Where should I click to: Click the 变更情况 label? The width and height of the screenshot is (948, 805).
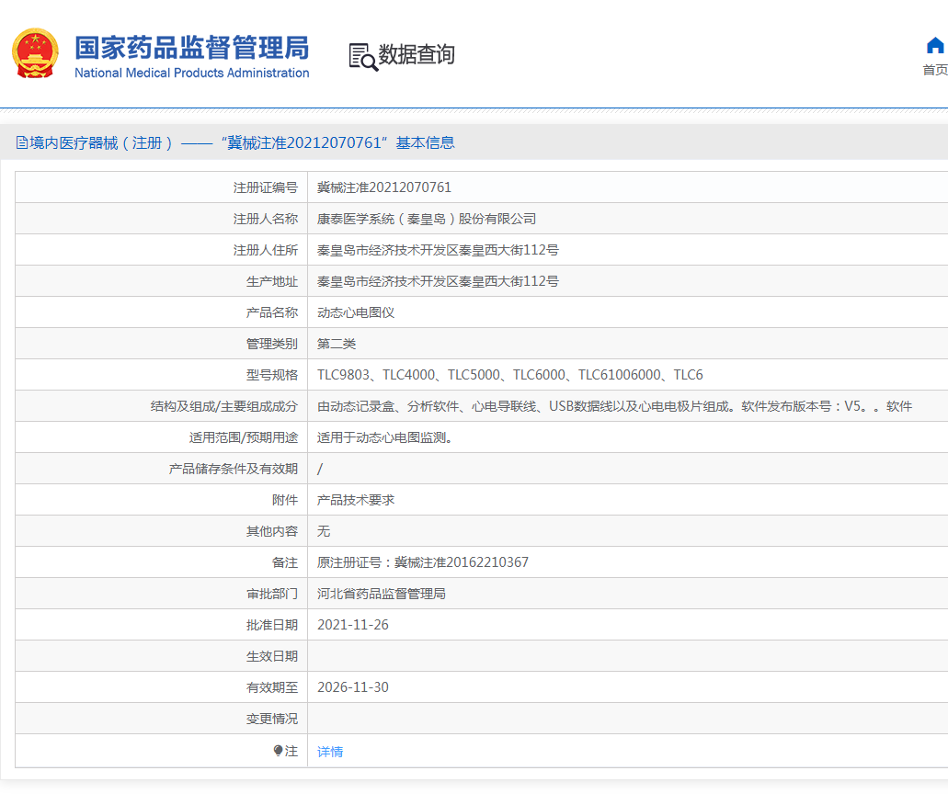tap(272, 720)
